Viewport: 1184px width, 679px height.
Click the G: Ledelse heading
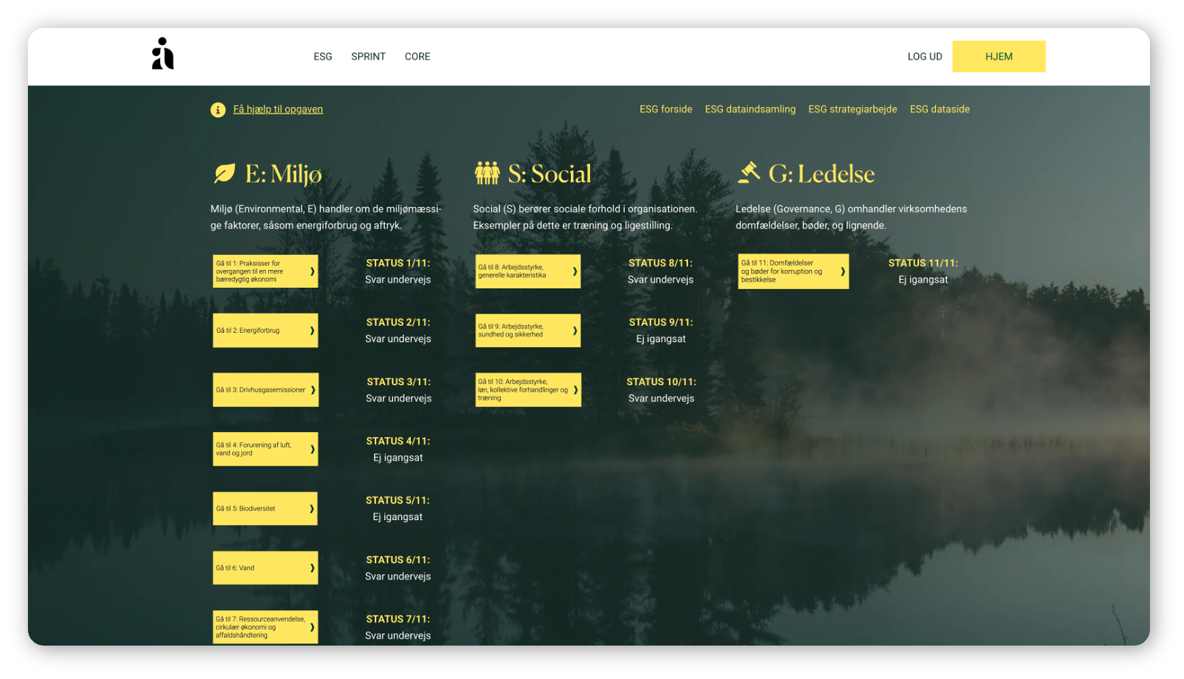click(822, 174)
